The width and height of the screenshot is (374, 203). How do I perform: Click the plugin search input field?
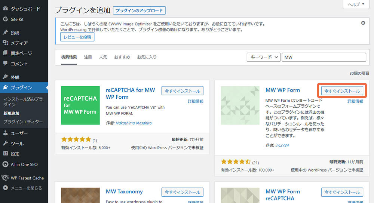pyautogui.click(x=324, y=57)
